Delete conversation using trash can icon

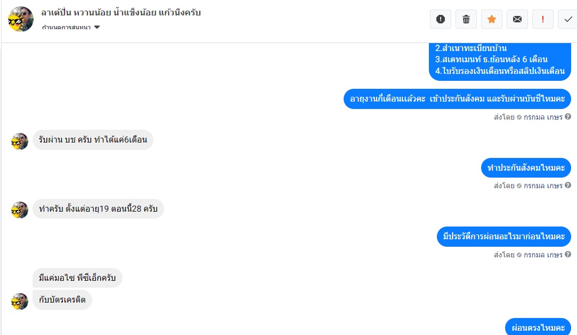466,19
